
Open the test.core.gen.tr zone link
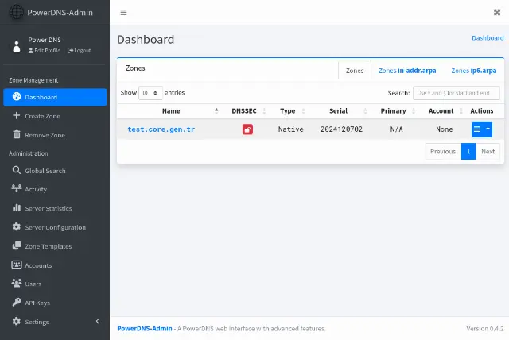pyautogui.click(x=161, y=129)
